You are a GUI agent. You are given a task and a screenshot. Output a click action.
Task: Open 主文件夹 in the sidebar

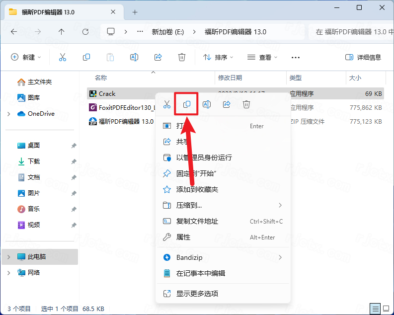point(34,82)
